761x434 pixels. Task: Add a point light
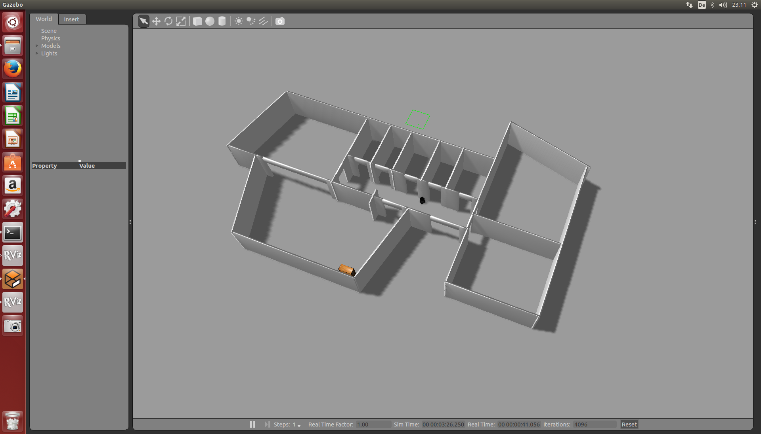coord(239,21)
